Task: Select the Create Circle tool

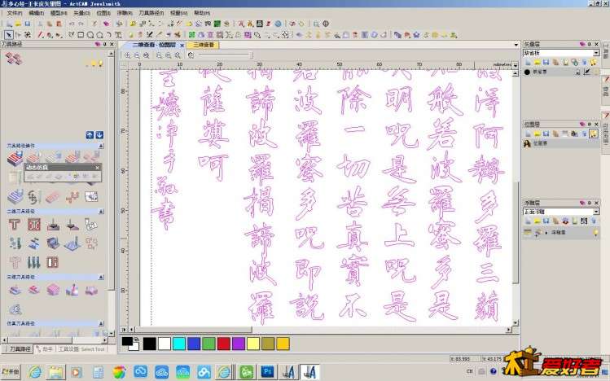Action: [x=90, y=35]
